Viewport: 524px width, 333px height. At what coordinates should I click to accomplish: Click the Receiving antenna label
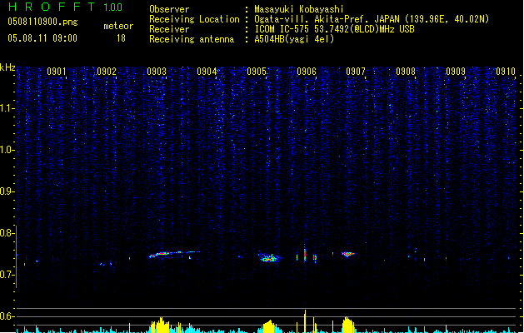coord(192,39)
